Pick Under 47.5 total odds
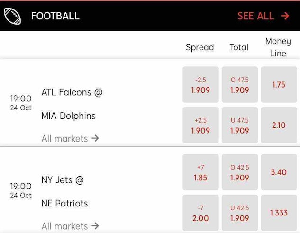Viewport: 300px width, 233px height. (239, 125)
